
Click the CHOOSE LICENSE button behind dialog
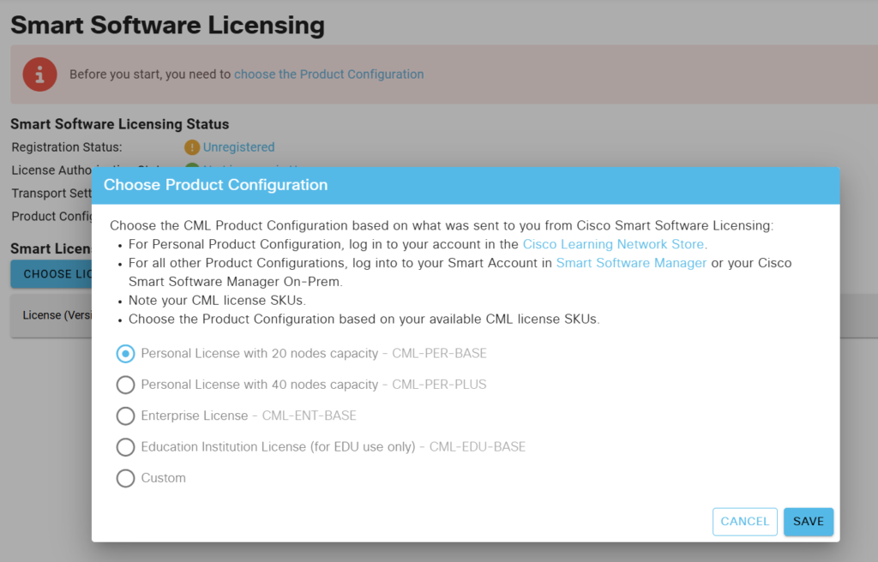pos(51,274)
